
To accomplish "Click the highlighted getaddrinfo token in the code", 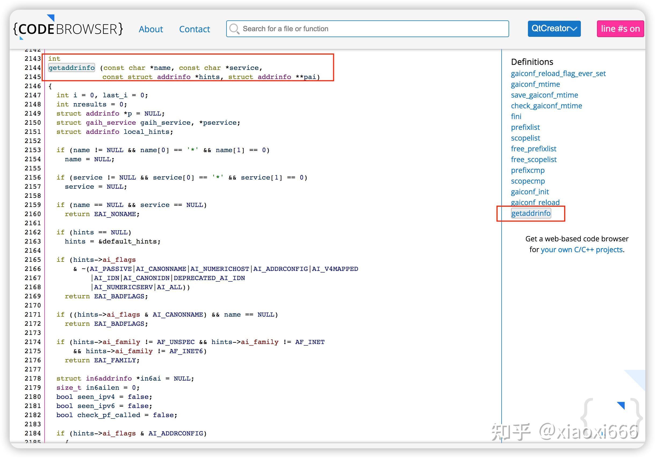I will (x=71, y=68).
